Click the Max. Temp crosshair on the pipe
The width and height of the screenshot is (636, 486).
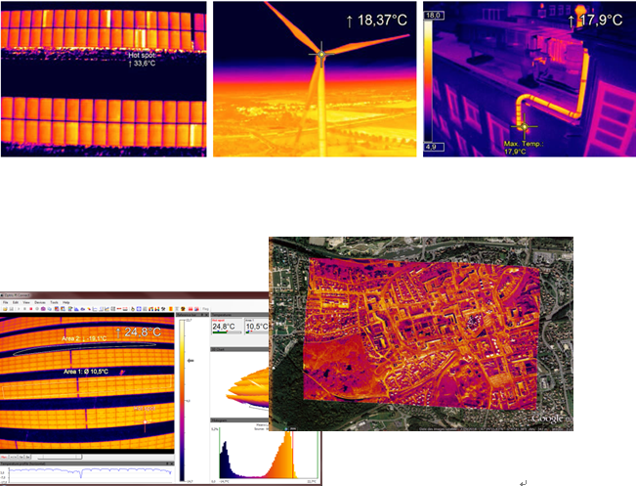[x=522, y=125]
